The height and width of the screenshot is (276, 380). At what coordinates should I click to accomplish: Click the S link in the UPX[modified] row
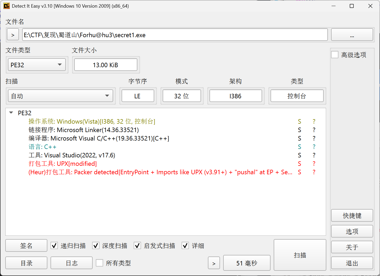coord(299,163)
